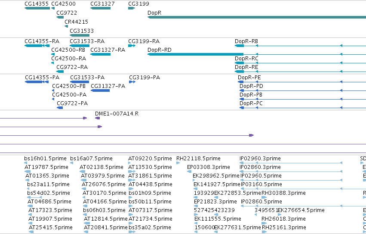The height and width of the screenshot is (234, 366).
Task: Click EST AT31861.5prime
Action: click(x=132, y=181)
